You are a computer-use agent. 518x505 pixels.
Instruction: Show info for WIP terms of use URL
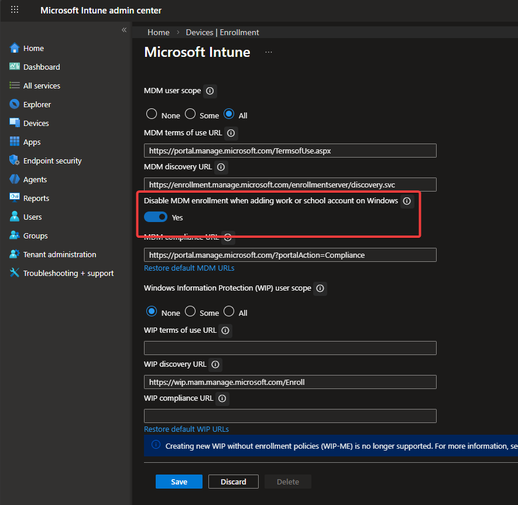click(x=225, y=330)
